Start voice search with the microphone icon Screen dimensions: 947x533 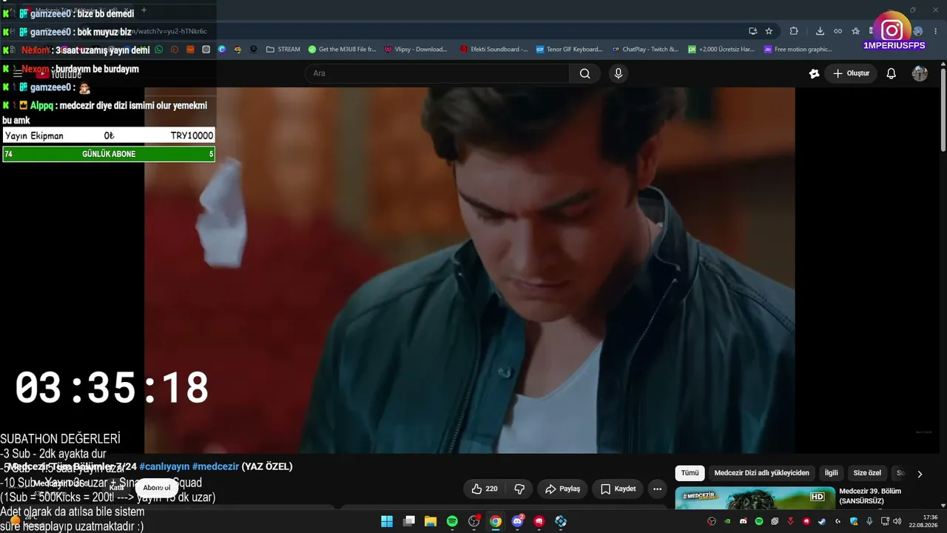(x=619, y=73)
